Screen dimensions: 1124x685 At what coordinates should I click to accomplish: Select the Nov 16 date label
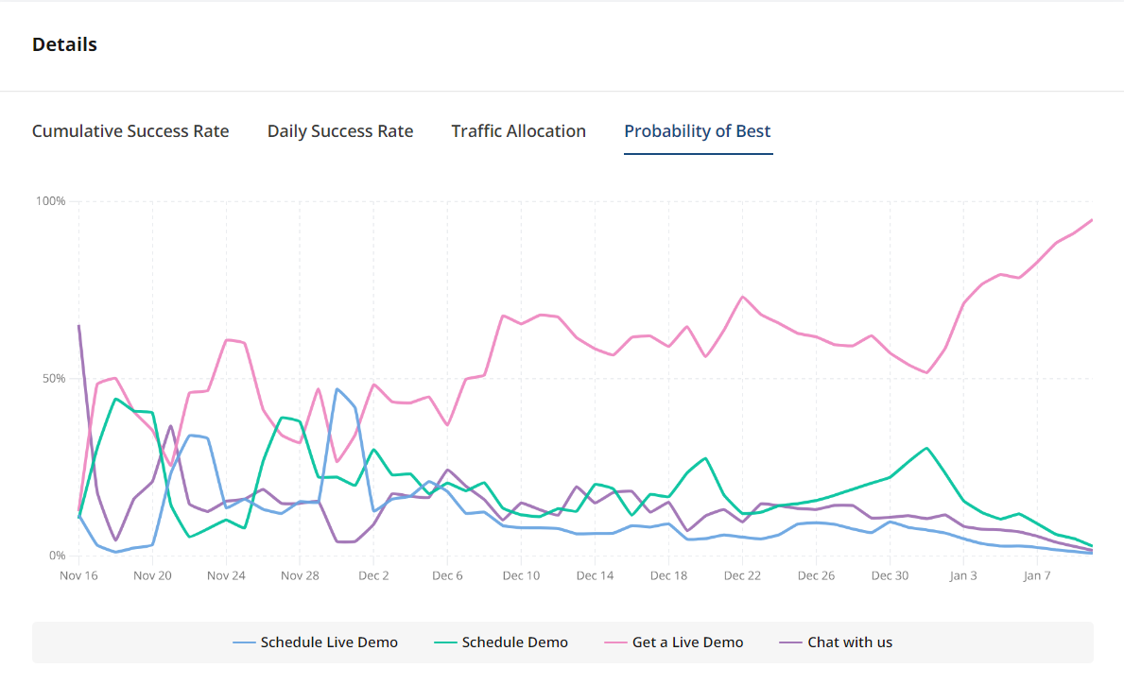coord(78,574)
